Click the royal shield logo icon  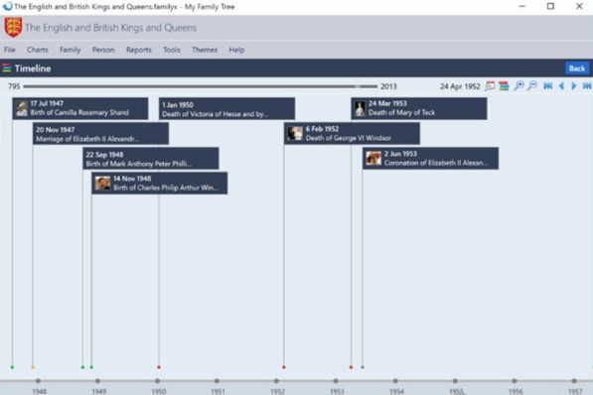coord(13,27)
